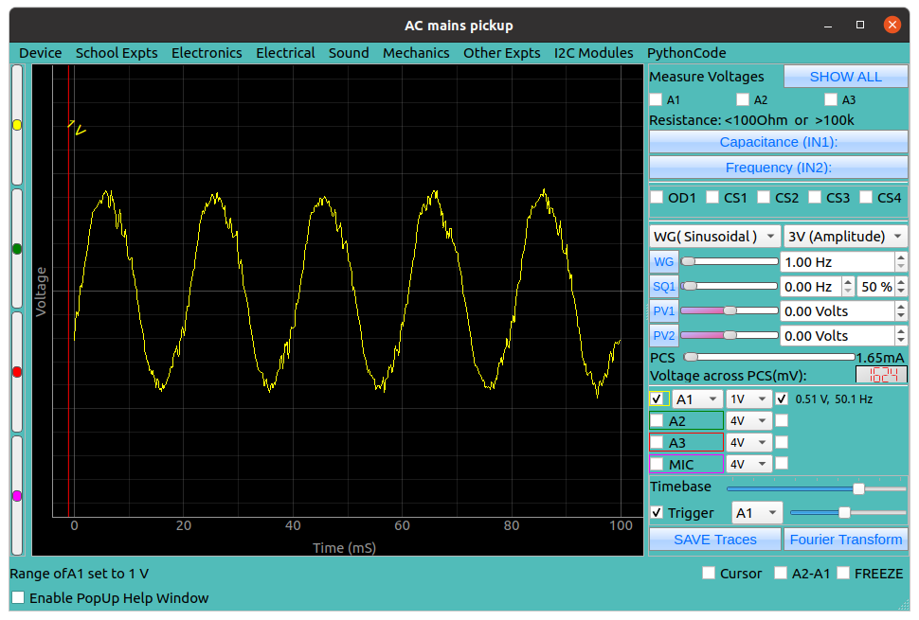Click the green A2 channel slider knob
Image resolution: width=919 pixels, height=620 pixels.
[17, 248]
